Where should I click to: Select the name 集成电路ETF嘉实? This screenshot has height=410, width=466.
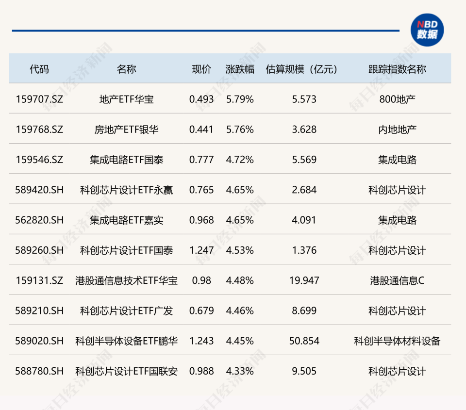point(126,220)
